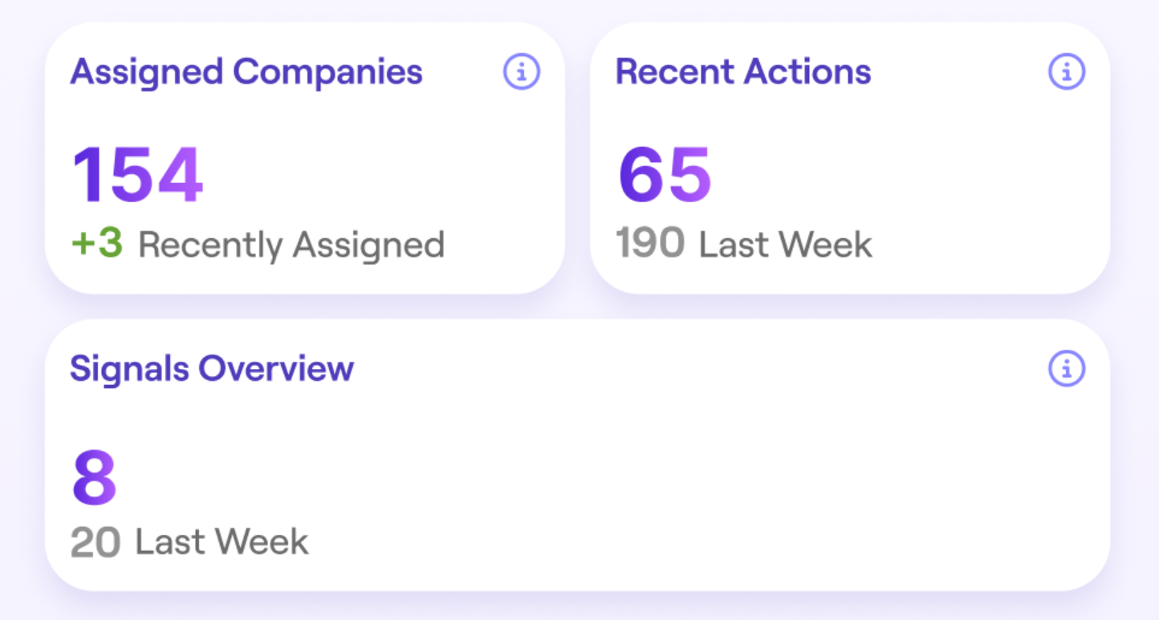Select the Recent Actions heading

click(743, 72)
